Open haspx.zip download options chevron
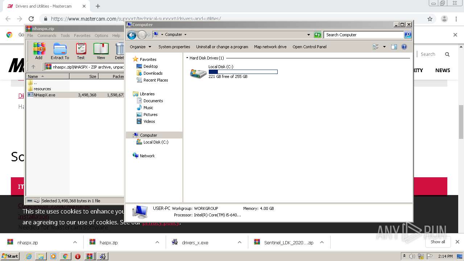This screenshot has width=464, height=261. coord(157,243)
